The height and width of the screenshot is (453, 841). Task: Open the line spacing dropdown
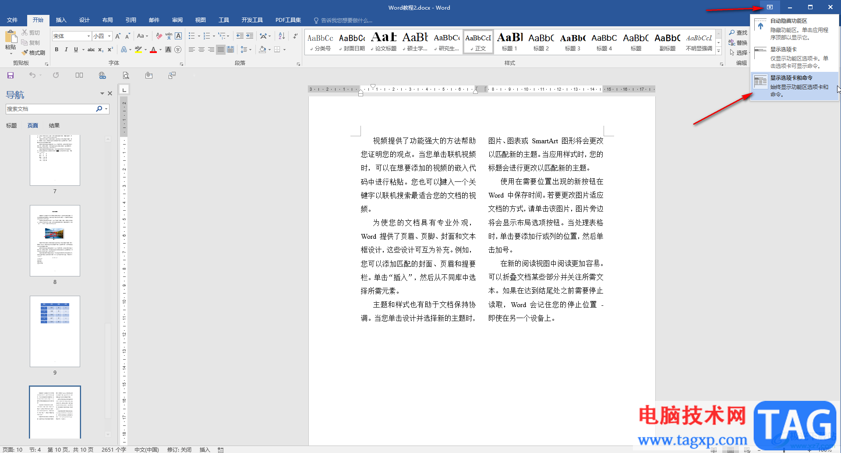pyautogui.click(x=246, y=50)
